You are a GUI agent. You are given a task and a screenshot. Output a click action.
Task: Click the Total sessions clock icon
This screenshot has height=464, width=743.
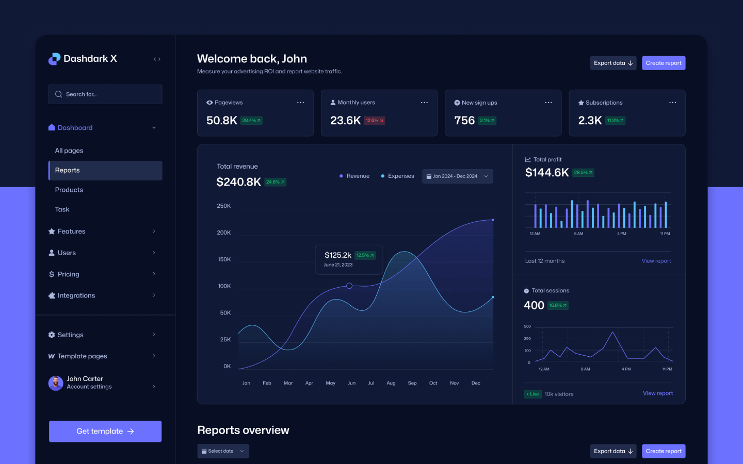pyautogui.click(x=527, y=290)
